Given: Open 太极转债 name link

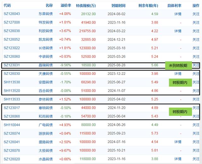Looking at the screenshot, I should click(46, 150).
